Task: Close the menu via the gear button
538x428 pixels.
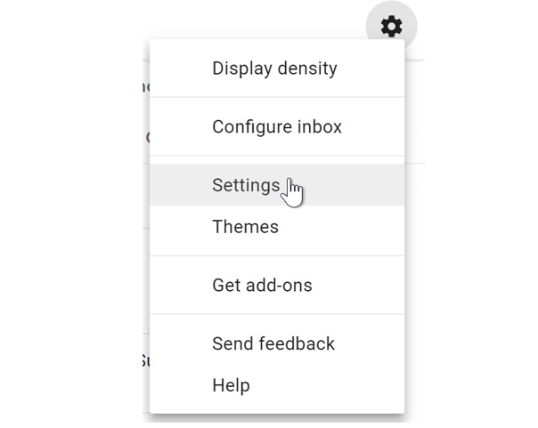Action: click(x=392, y=27)
